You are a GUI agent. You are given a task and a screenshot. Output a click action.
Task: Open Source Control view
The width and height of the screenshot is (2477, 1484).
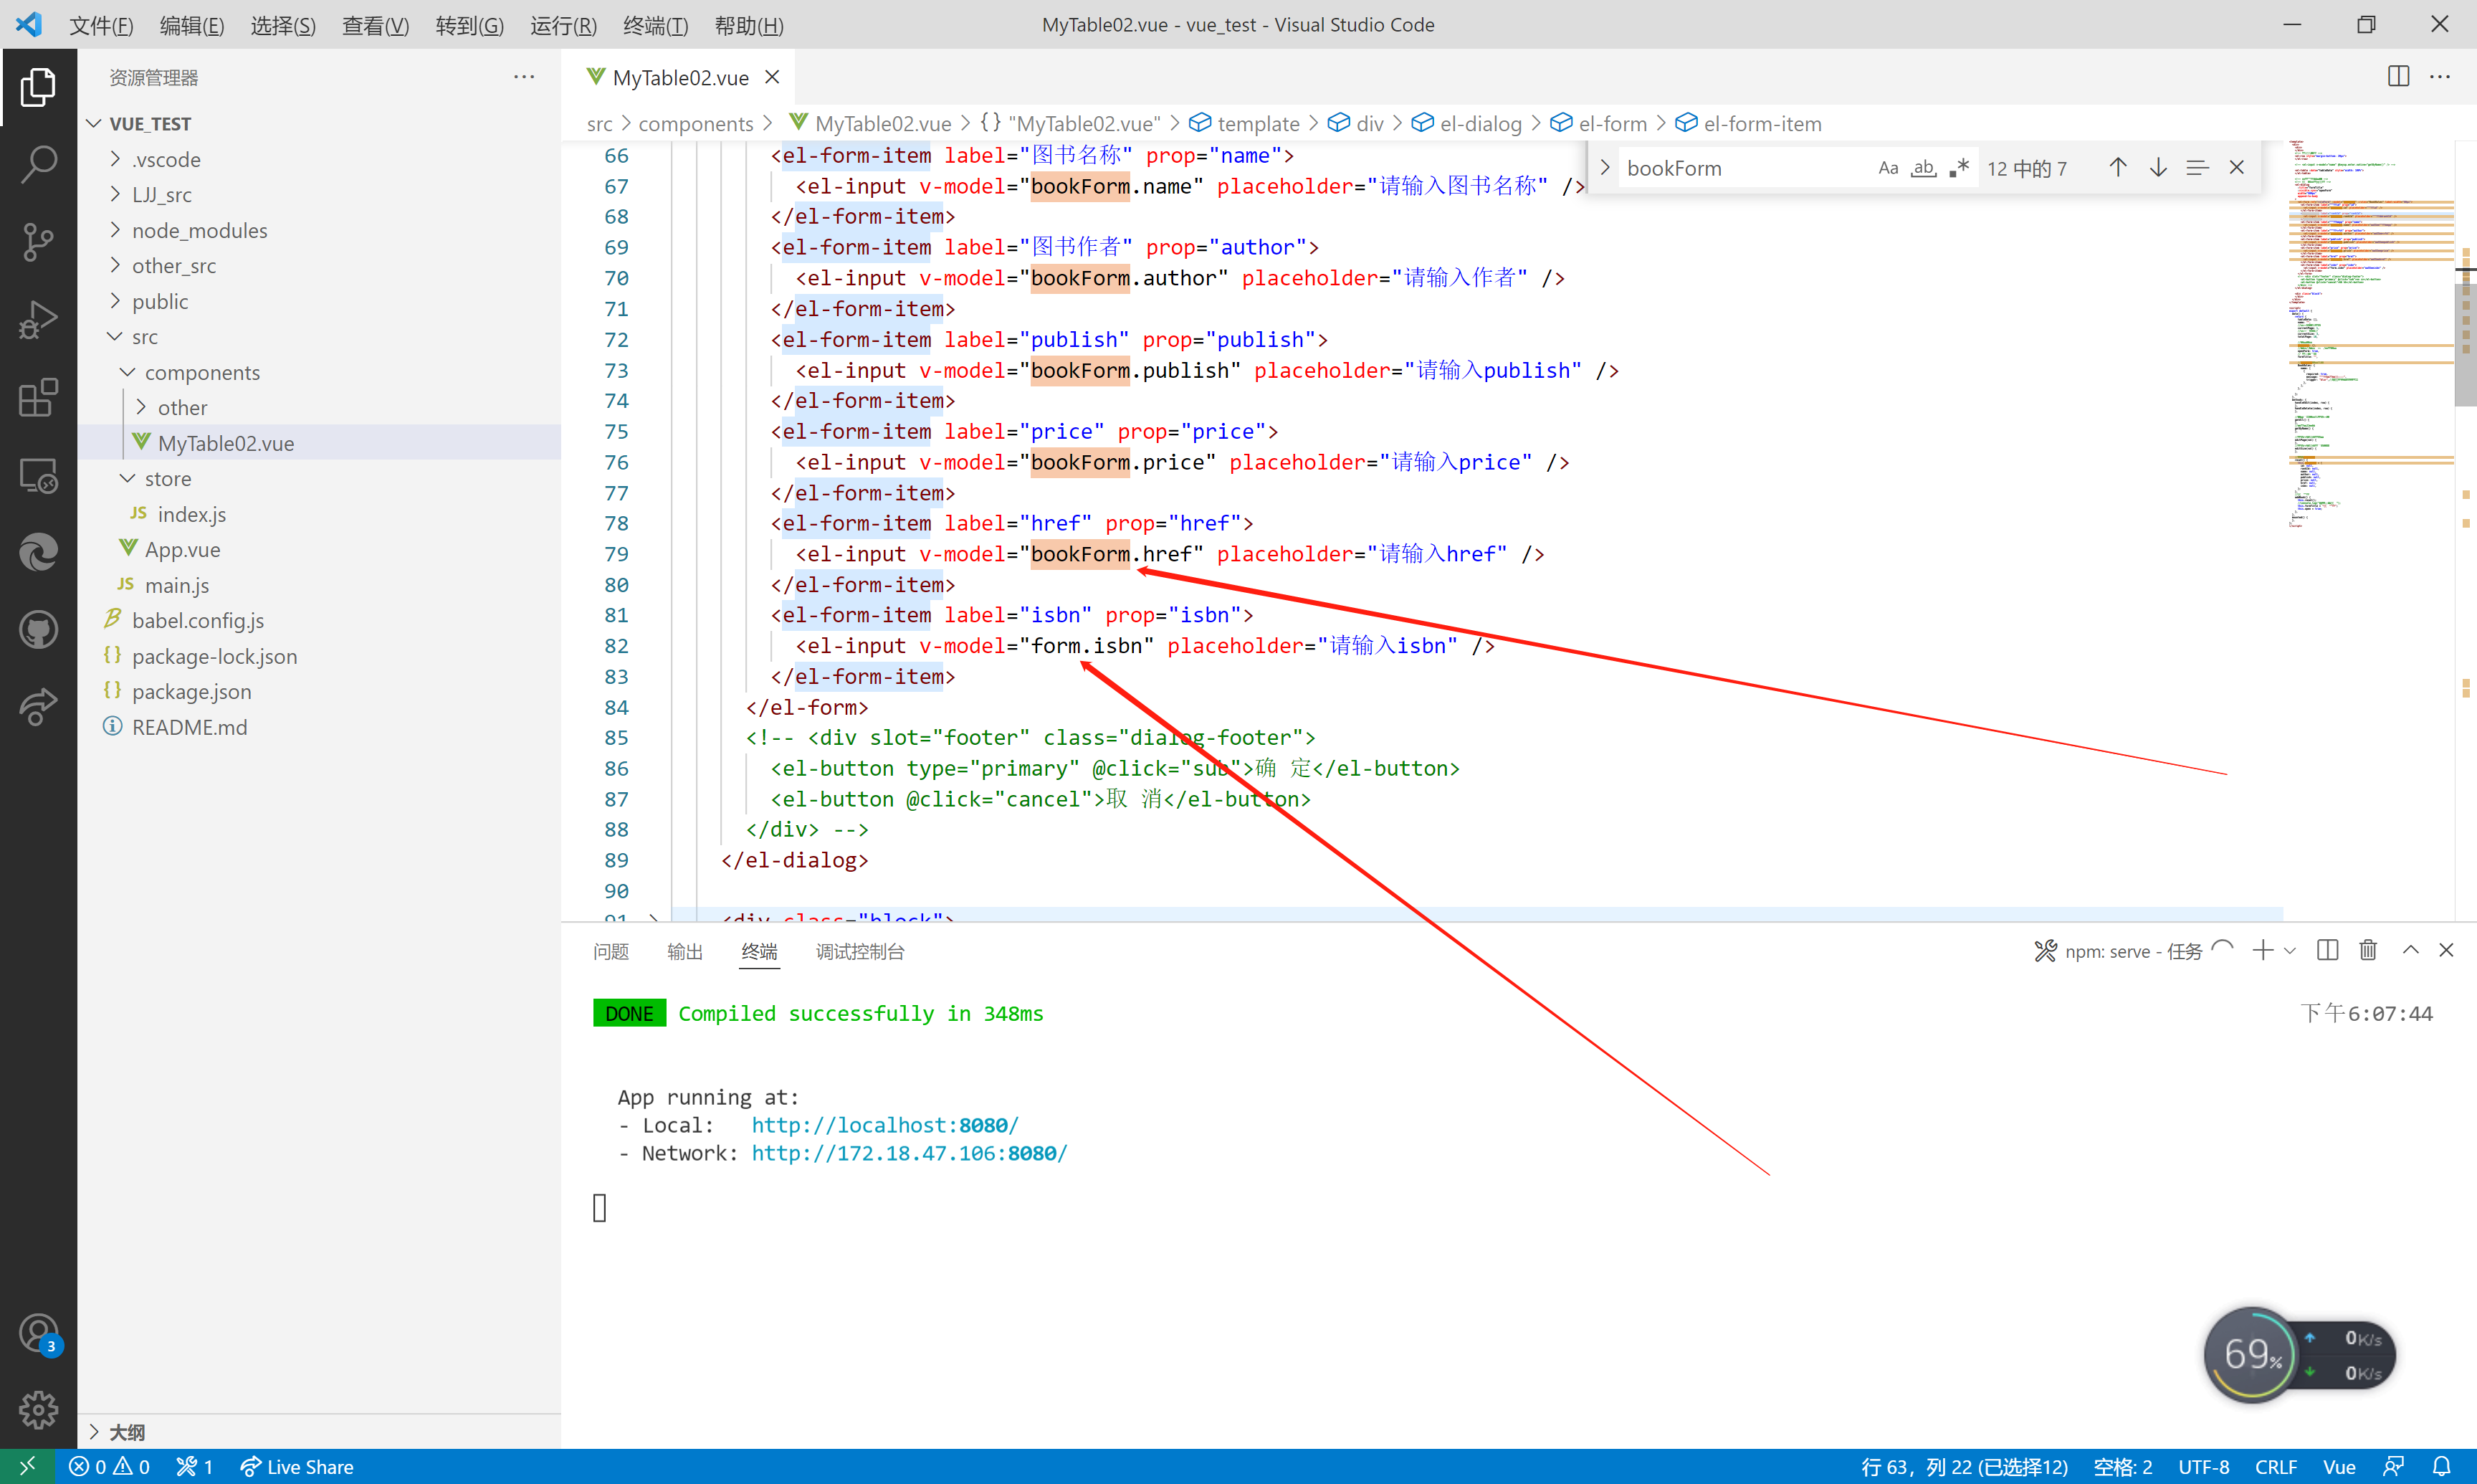coord(38,241)
